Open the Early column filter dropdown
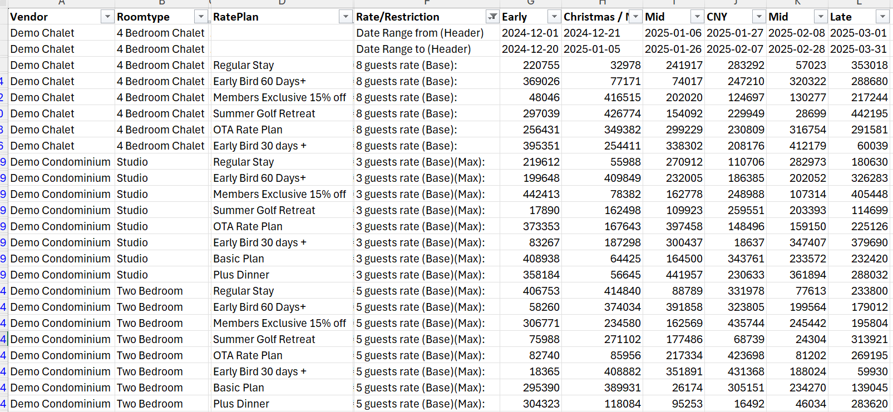Image resolution: width=893 pixels, height=412 pixels. 554,17
